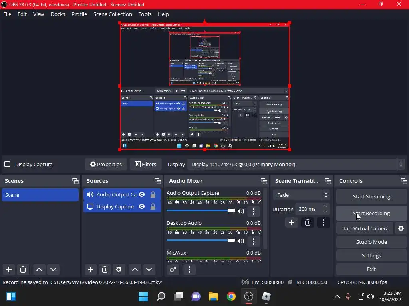Open the Tools menu

(x=145, y=14)
